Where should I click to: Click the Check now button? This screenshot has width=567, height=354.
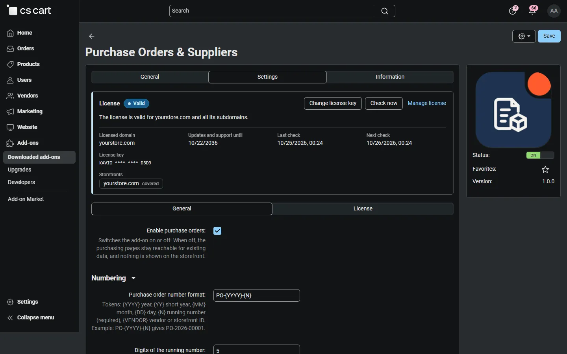coord(384,103)
